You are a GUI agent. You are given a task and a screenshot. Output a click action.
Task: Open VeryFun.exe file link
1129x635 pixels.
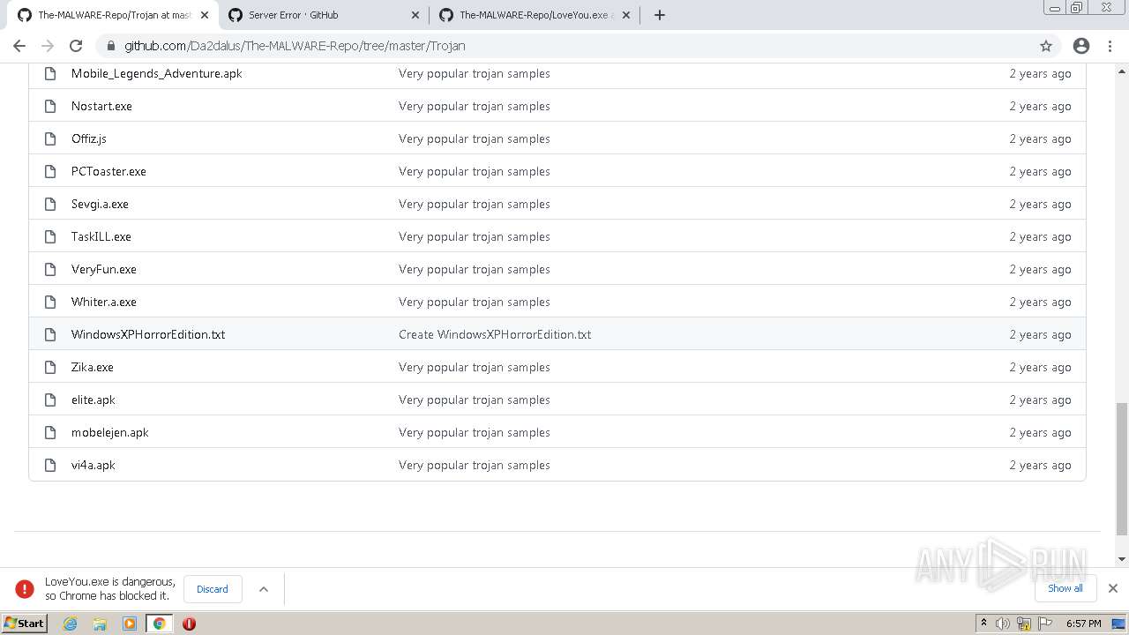tap(104, 269)
